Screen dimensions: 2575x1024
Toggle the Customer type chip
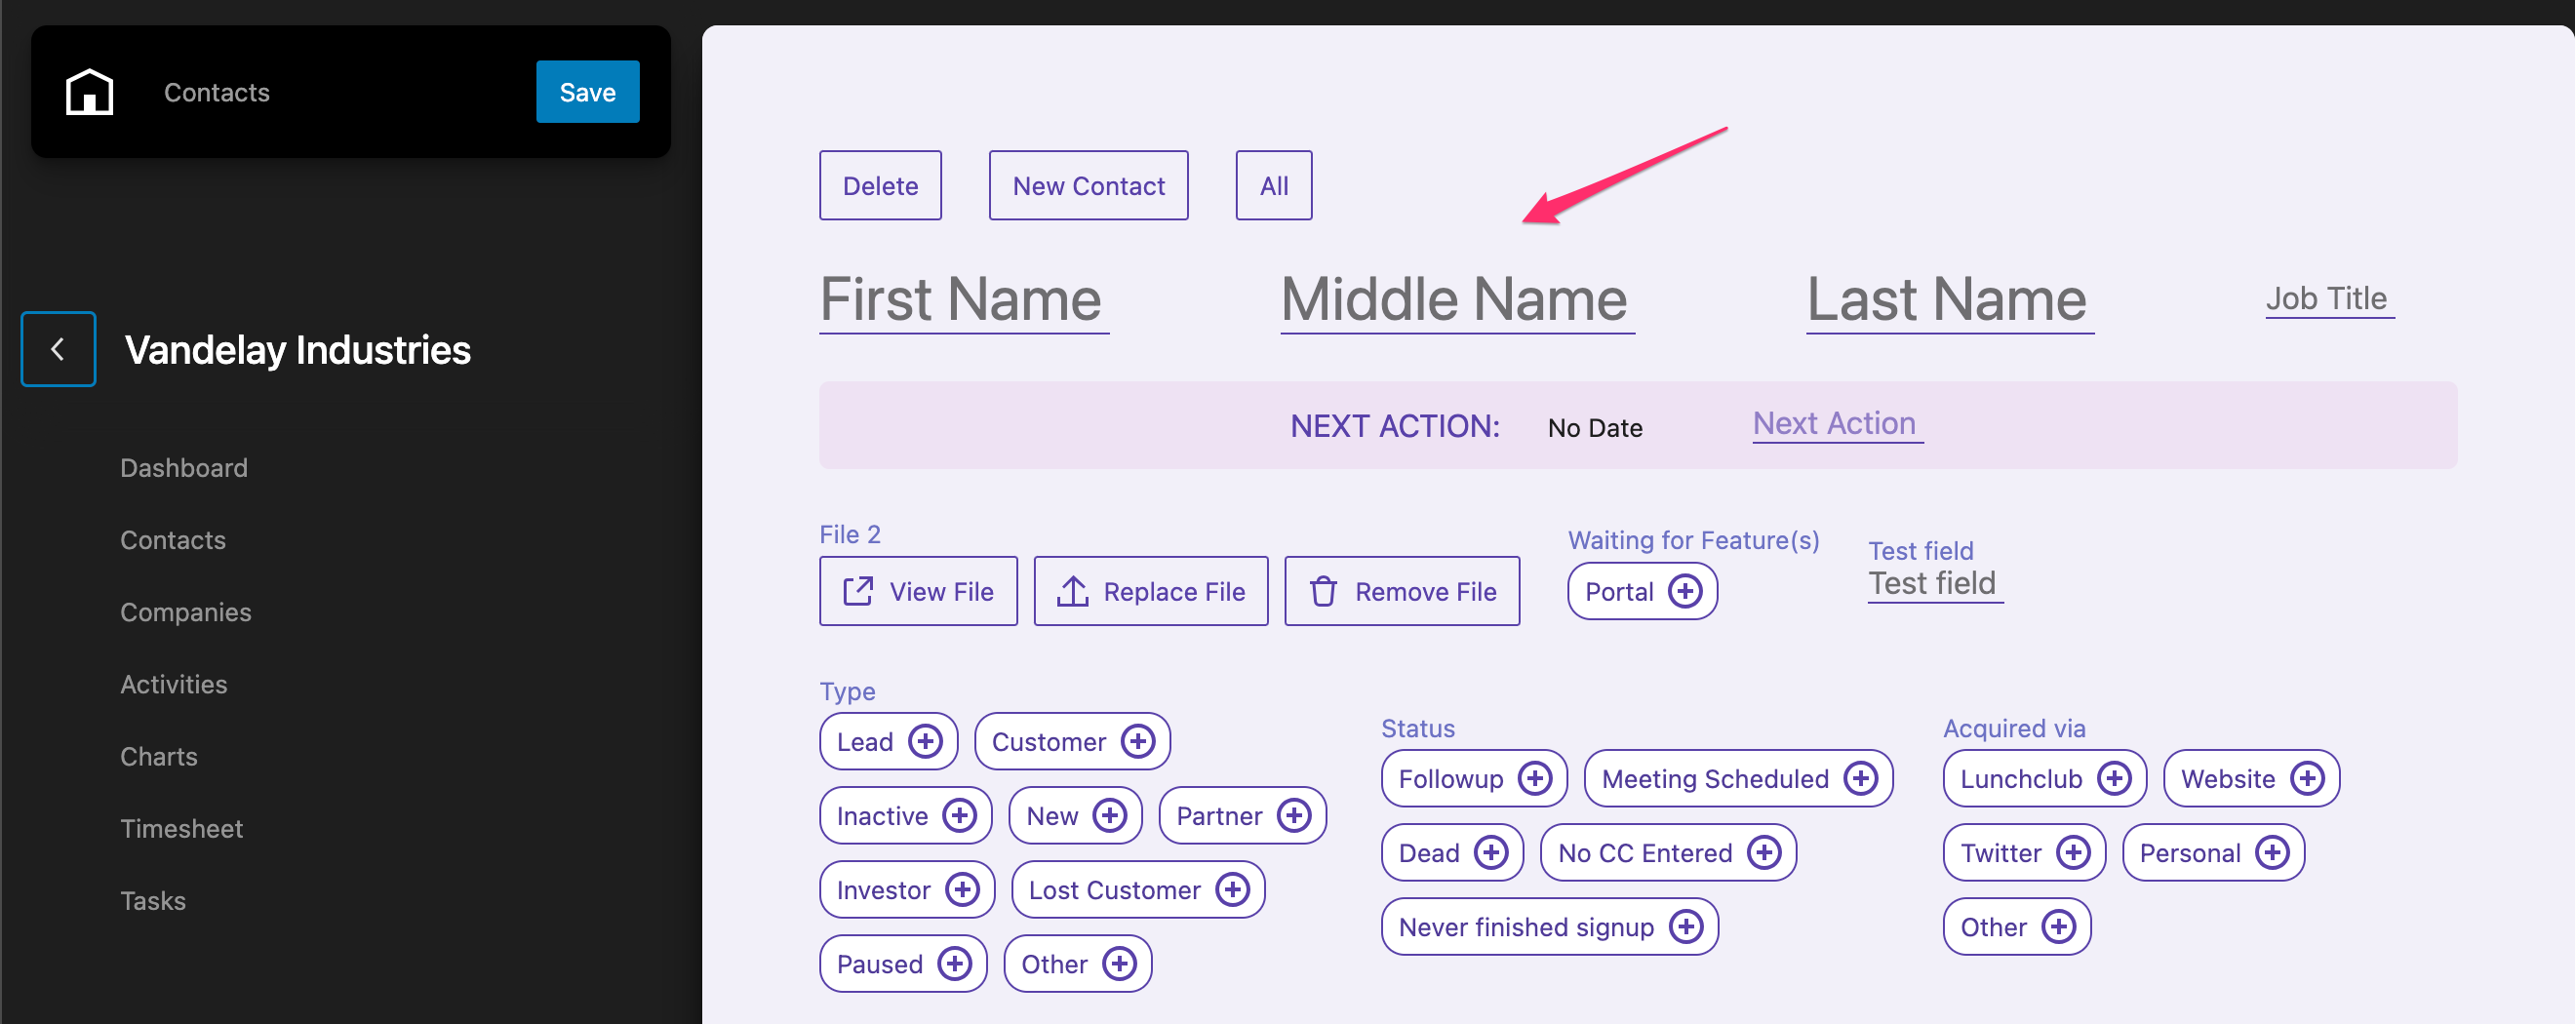pos(1050,741)
